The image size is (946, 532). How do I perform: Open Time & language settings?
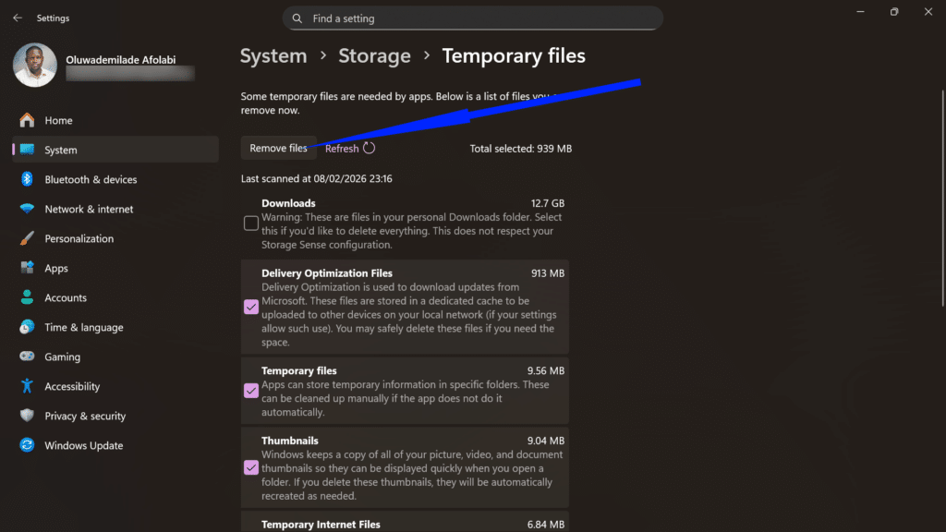[27, 327]
